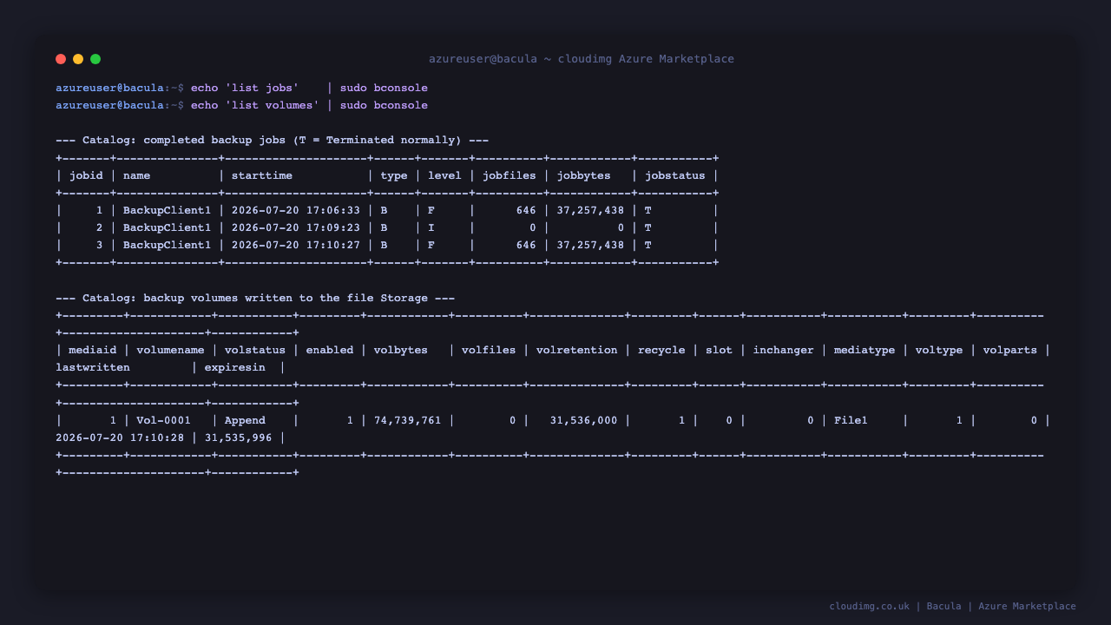Click the red close window dot
Image resolution: width=1111 pixels, height=625 pixels.
click(x=61, y=59)
